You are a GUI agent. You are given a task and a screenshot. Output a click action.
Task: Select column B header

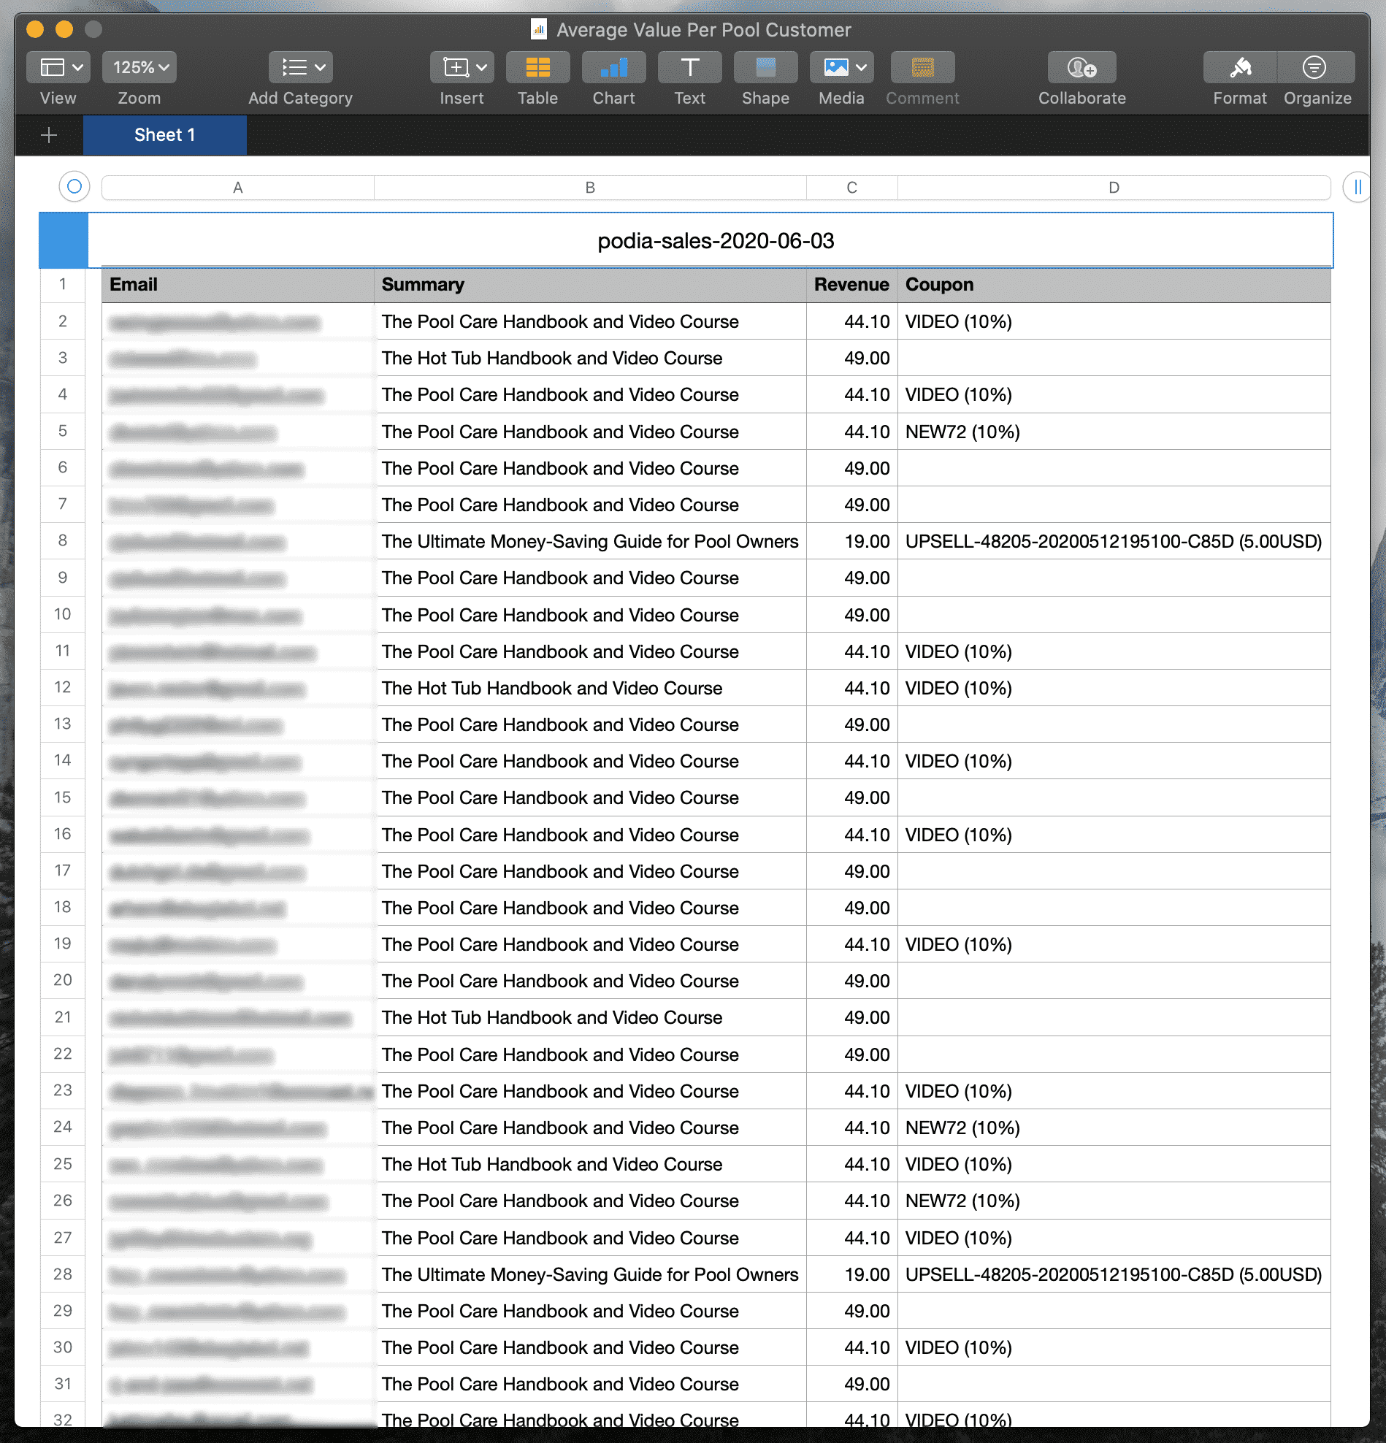point(590,188)
